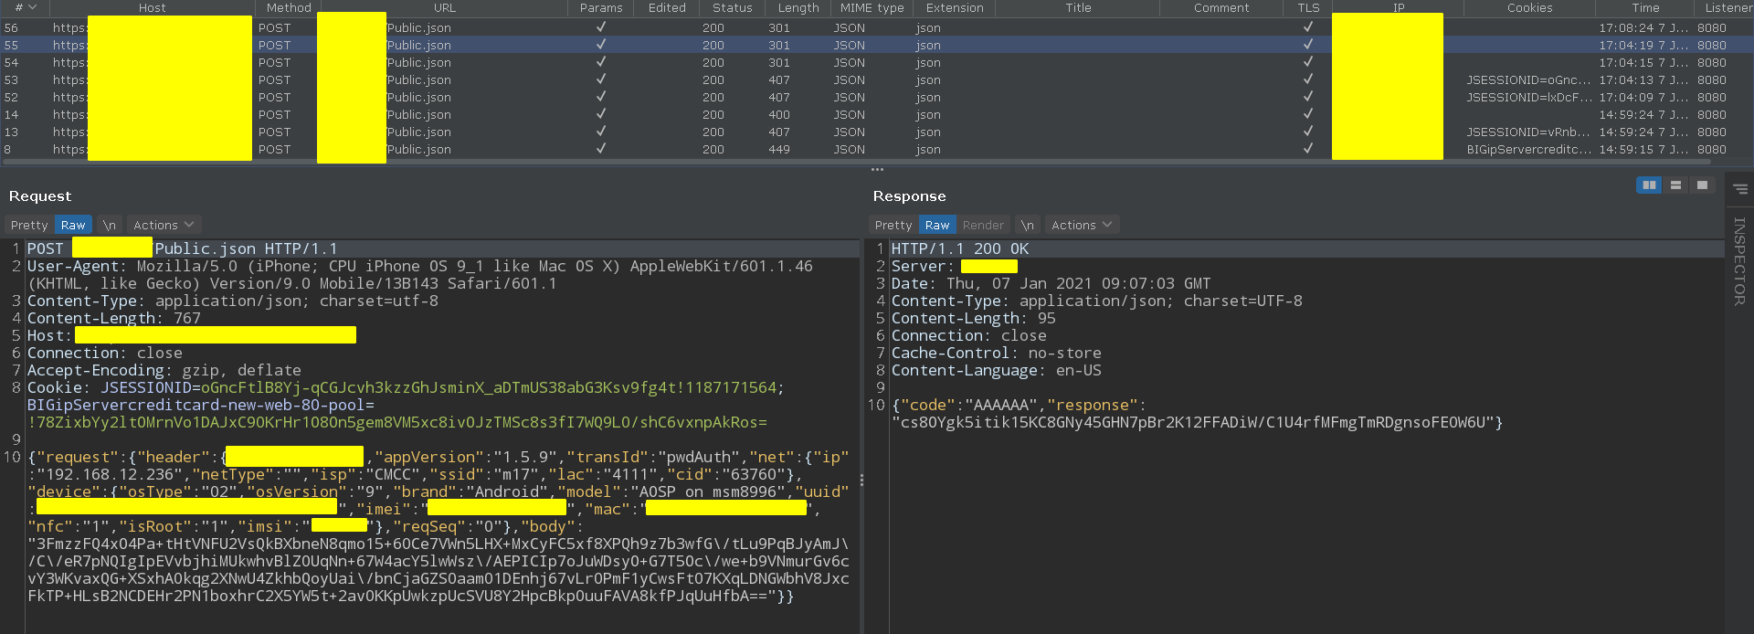Image resolution: width=1754 pixels, height=634 pixels.
Task: Switch to top-bottom stacked layout
Action: (x=1675, y=185)
